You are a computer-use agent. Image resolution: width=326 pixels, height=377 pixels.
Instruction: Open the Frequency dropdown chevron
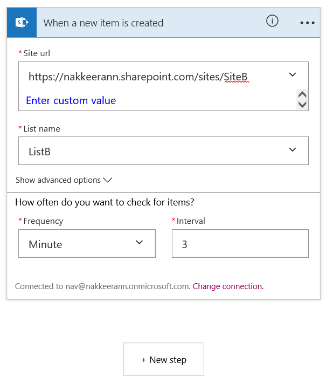pyautogui.click(x=140, y=243)
